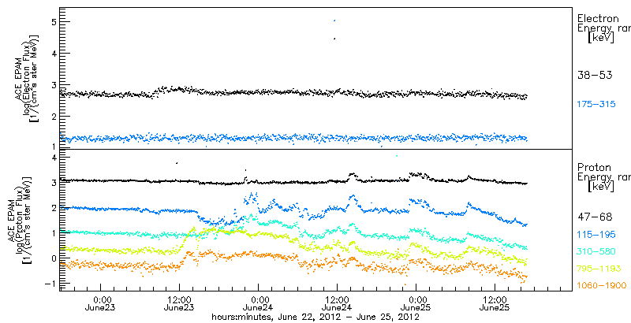Click the 0:00 June24 axis label
This screenshot has height=323, width=631.
258,304
